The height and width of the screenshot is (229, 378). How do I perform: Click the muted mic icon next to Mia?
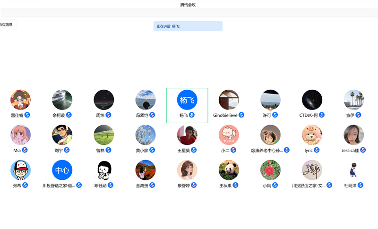point(25,150)
